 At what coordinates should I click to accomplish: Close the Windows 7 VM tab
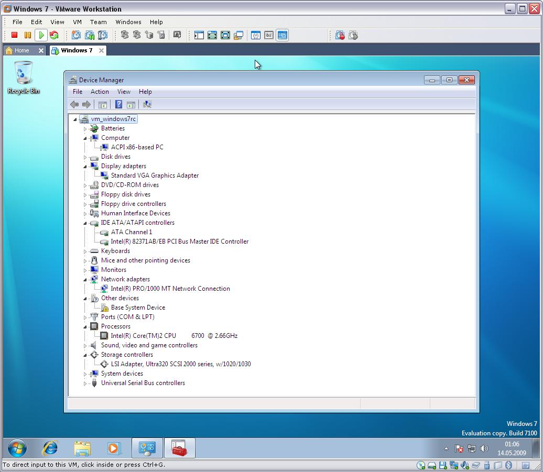pos(102,50)
